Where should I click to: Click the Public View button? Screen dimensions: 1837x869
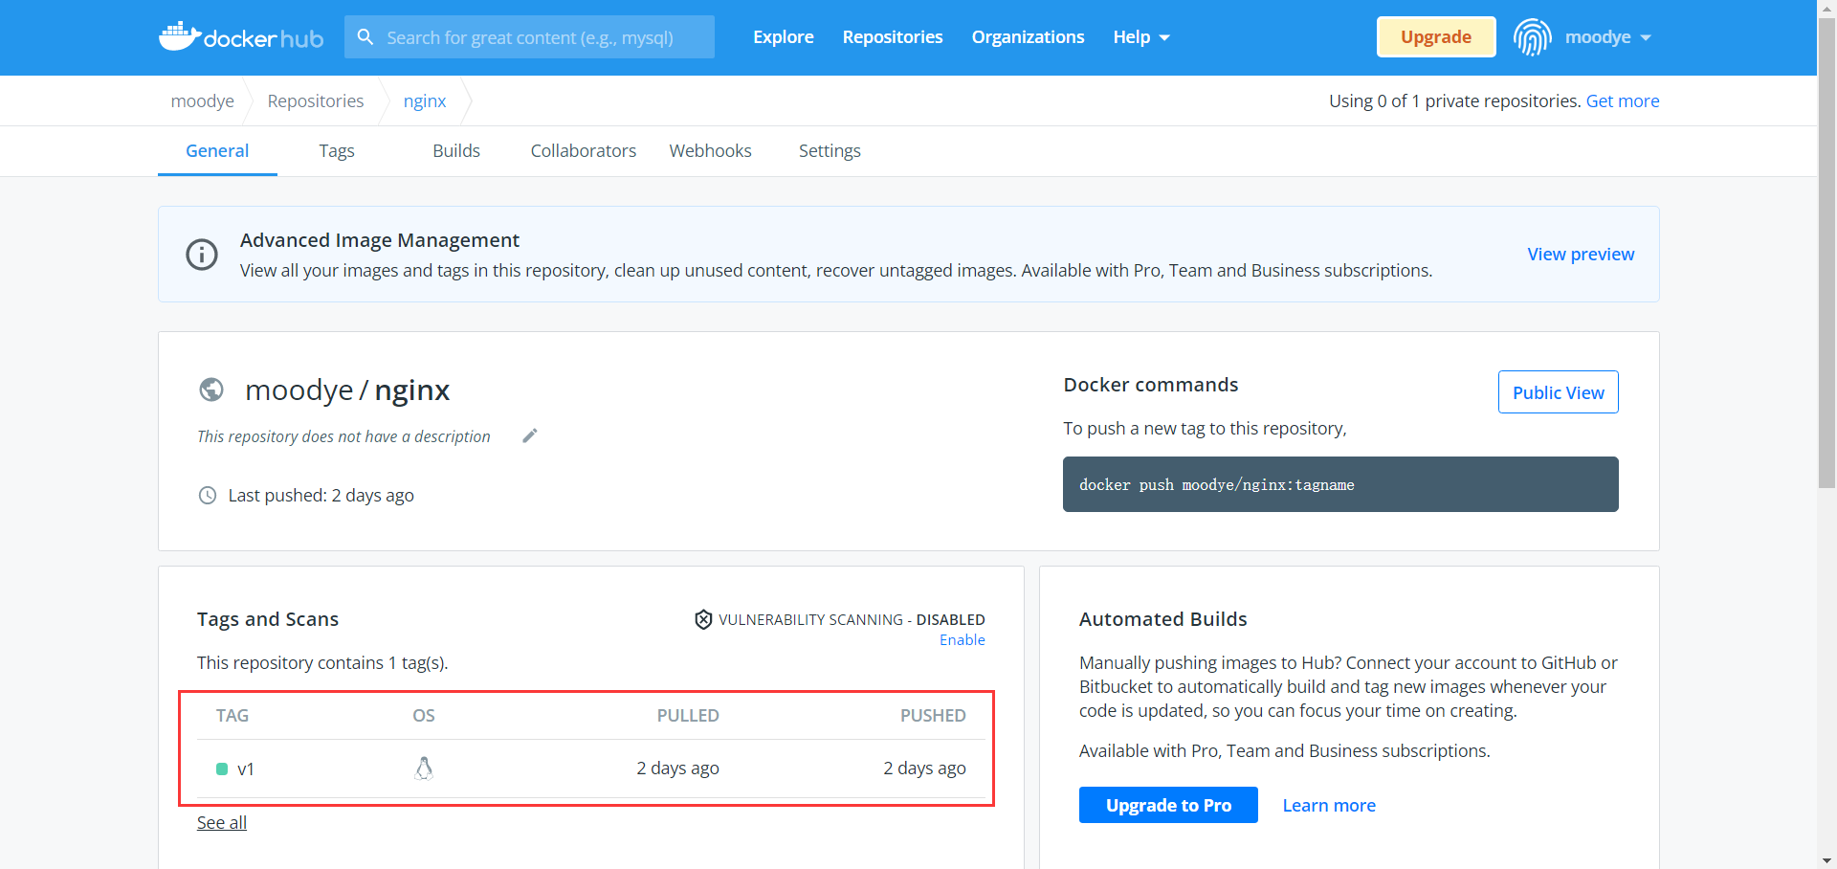[1558, 391]
